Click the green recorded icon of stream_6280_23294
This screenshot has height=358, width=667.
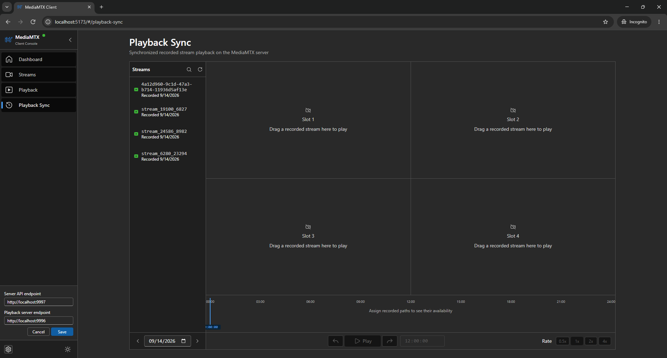[136, 156]
